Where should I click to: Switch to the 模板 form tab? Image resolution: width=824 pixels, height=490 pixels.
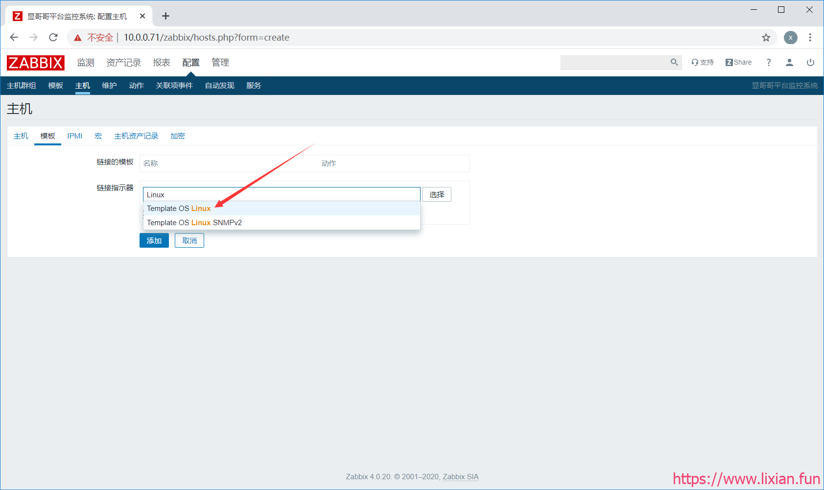tap(48, 136)
